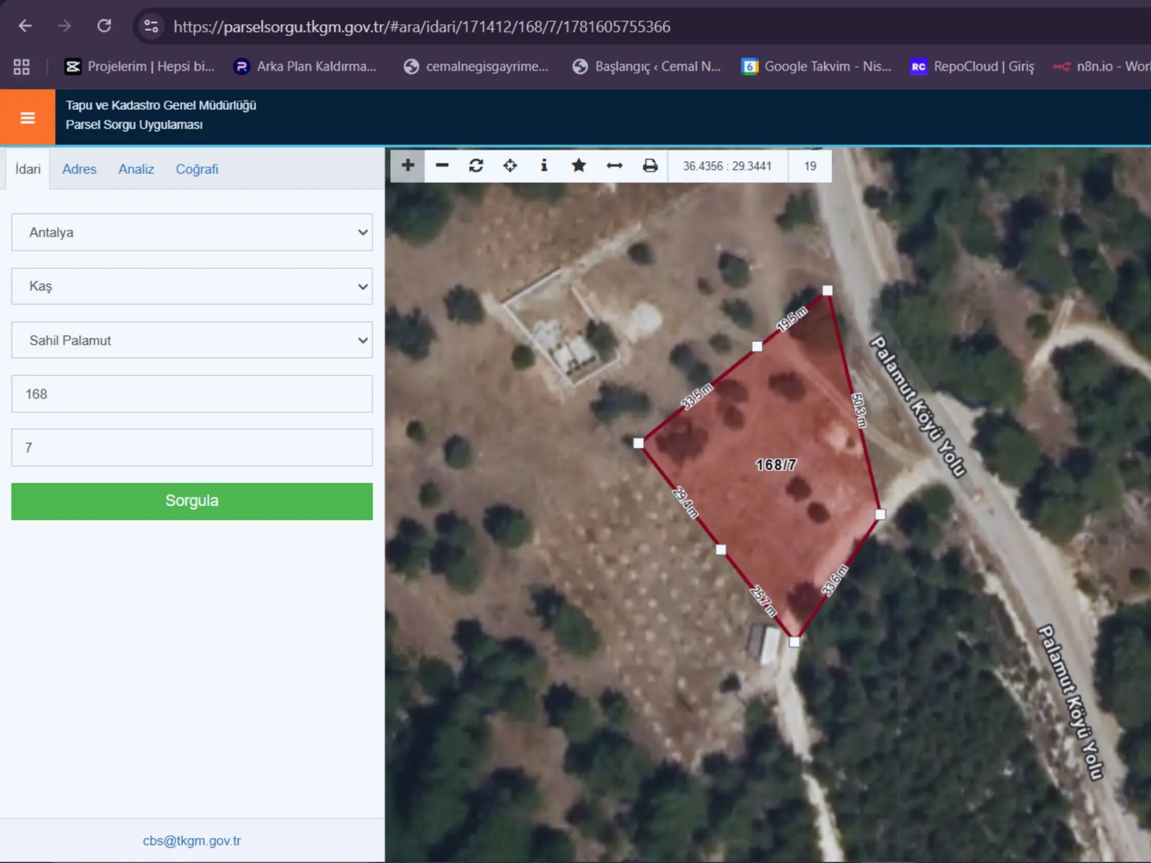Switch to the İdari tab

[28, 169]
